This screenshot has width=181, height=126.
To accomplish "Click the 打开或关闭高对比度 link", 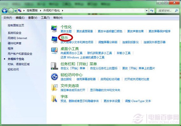I will click(x=137, y=79).
